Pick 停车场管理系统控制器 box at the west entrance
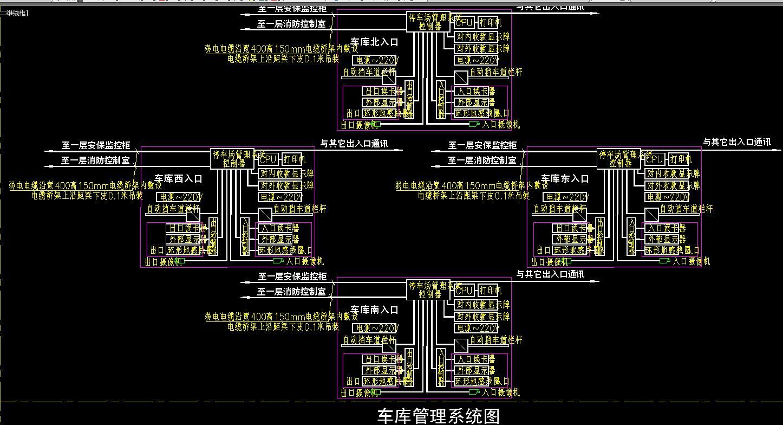Screen dimensions: 783x425 (232, 158)
